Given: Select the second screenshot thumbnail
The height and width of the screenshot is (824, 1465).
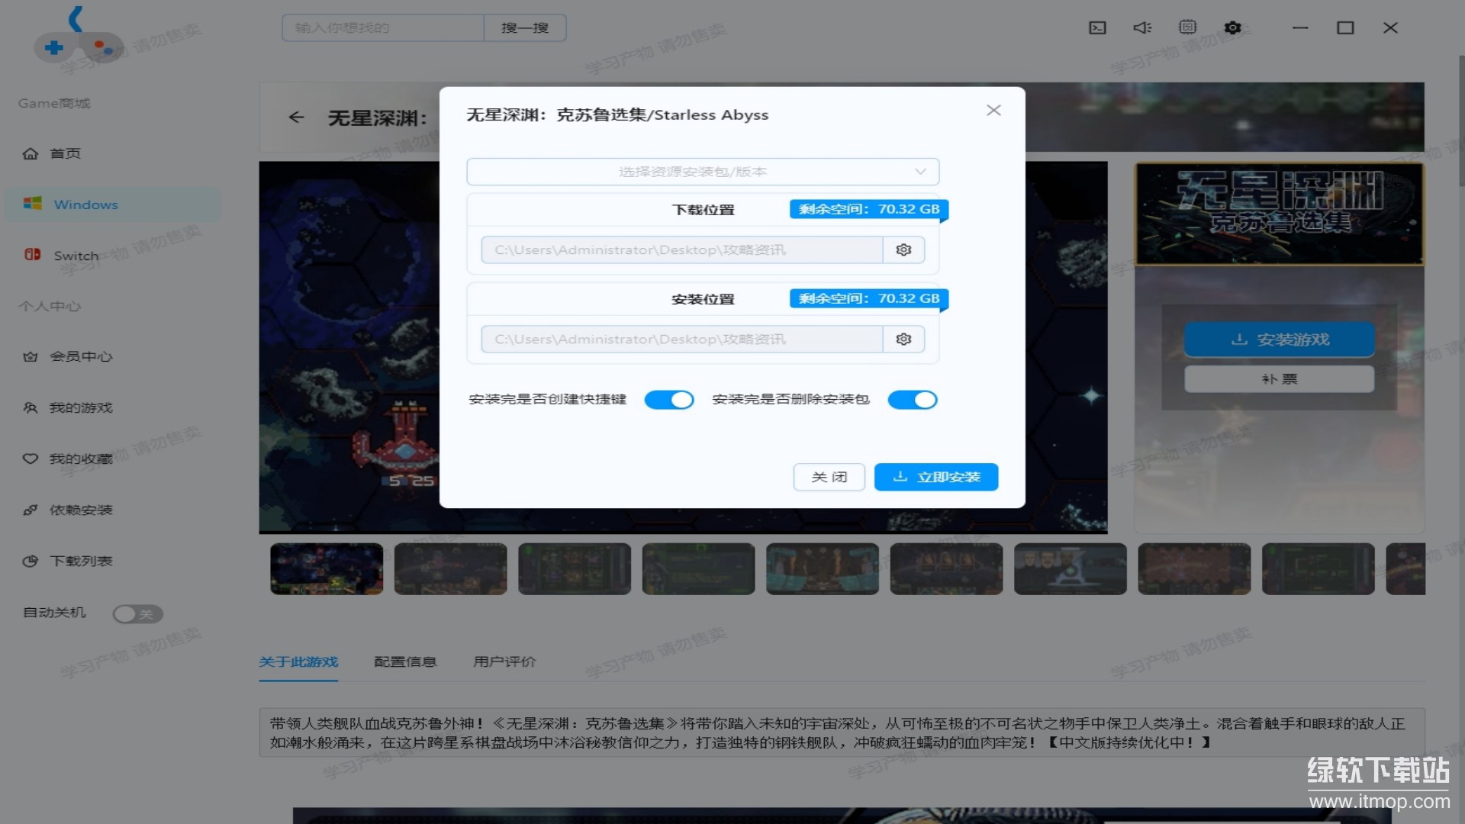Looking at the screenshot, I should 451,569.
